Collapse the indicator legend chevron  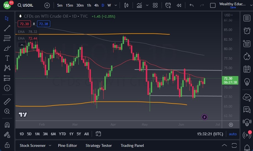point(21,45)
